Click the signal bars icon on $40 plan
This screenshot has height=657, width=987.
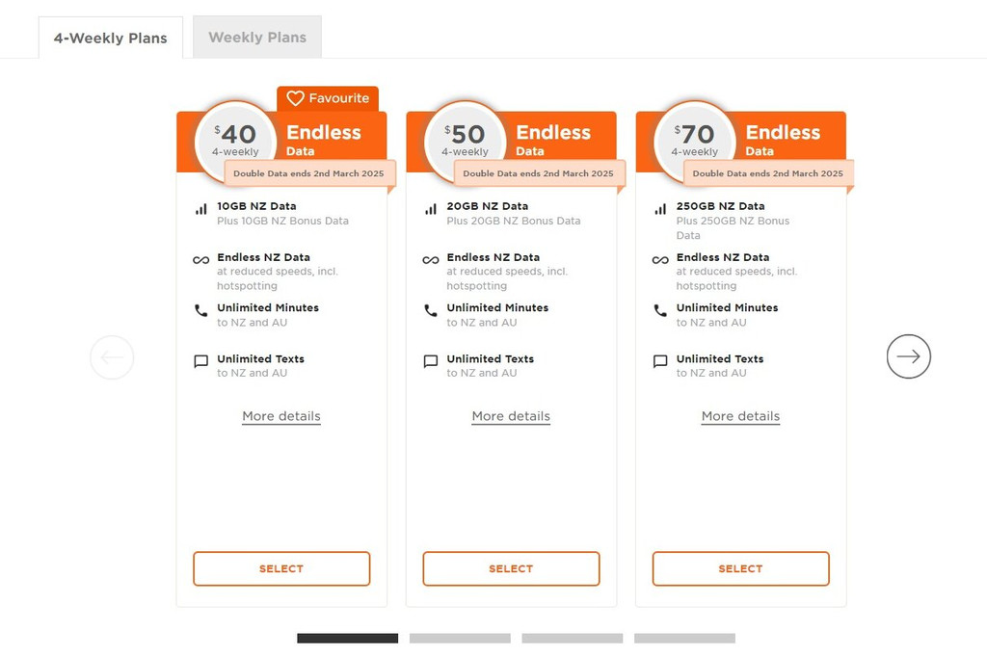pos(200,209)
